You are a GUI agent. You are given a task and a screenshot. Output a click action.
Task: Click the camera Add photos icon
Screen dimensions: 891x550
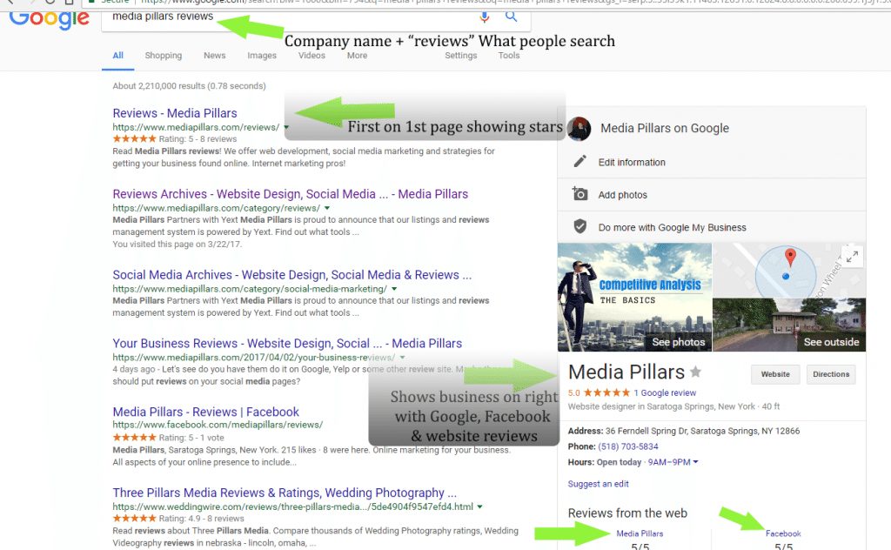[579, 194]
